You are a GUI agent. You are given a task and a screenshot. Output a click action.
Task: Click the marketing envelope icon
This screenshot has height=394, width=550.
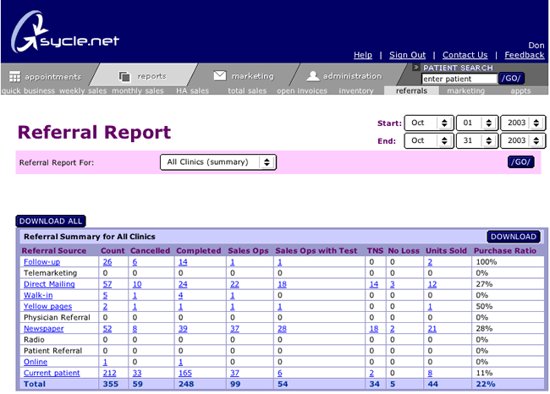point(220,76)
